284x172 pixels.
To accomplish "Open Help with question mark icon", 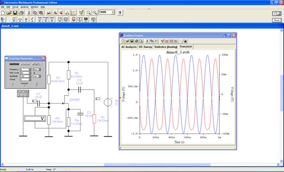I will pos(120,13).
